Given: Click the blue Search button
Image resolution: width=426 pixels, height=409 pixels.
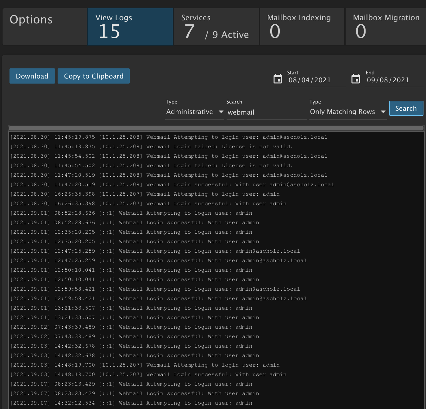Looking at the screenshot, I should coord(406,108).
